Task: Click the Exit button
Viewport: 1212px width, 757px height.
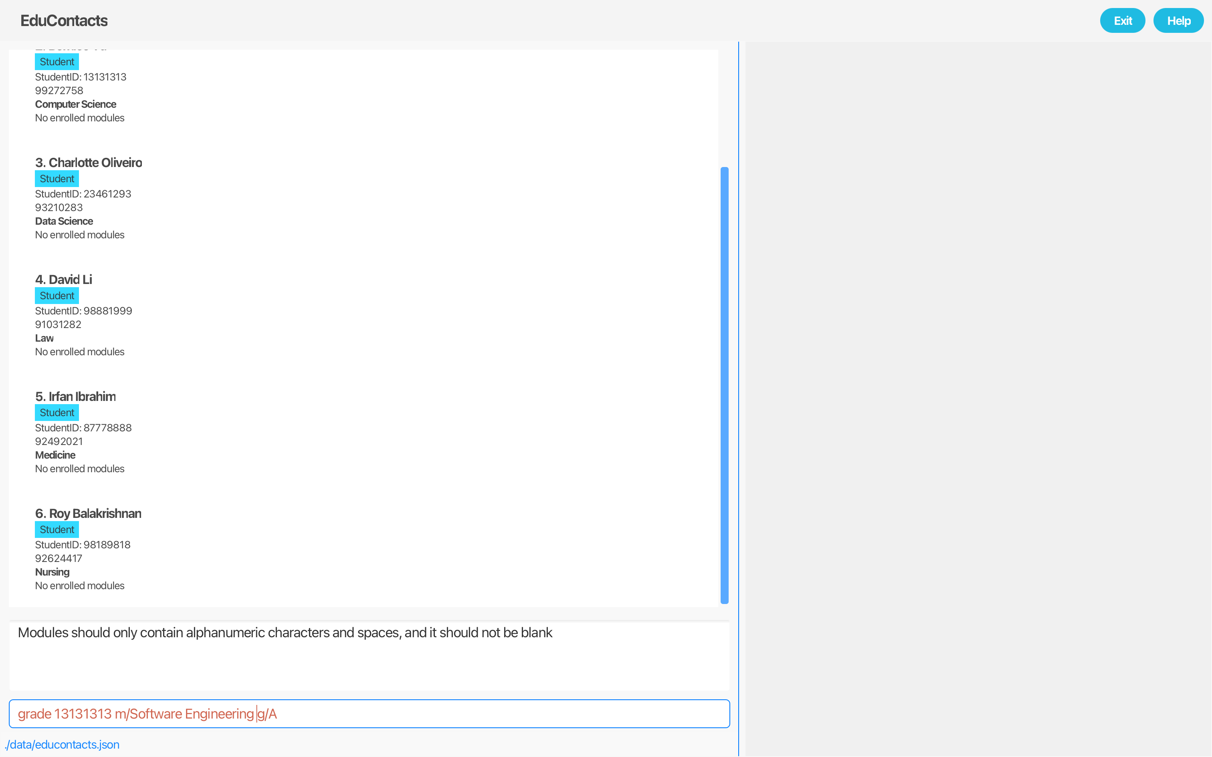Action: point(1122,20)
